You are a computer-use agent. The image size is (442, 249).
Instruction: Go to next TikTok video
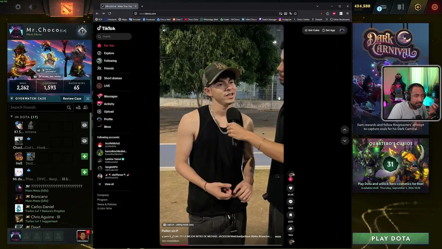(345, 141)
